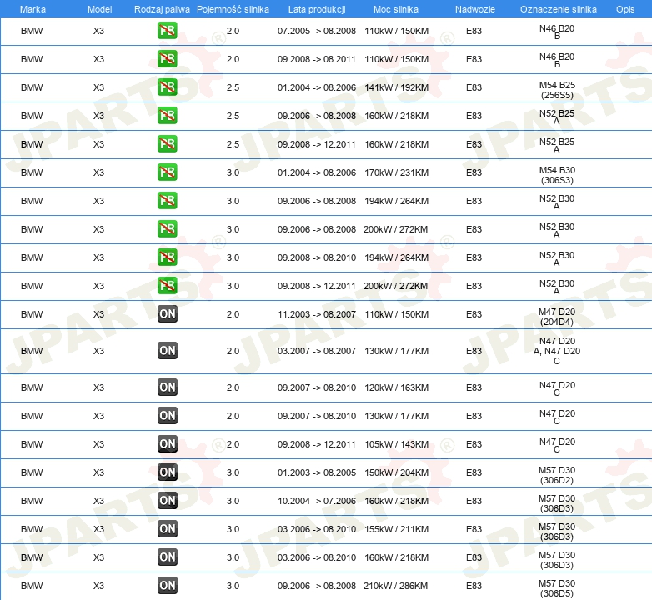Click the PB icon in the 170kW / 231KM row
Viewport: 652px width, 600px height.
pyautogui.click(x=167, y=172)
